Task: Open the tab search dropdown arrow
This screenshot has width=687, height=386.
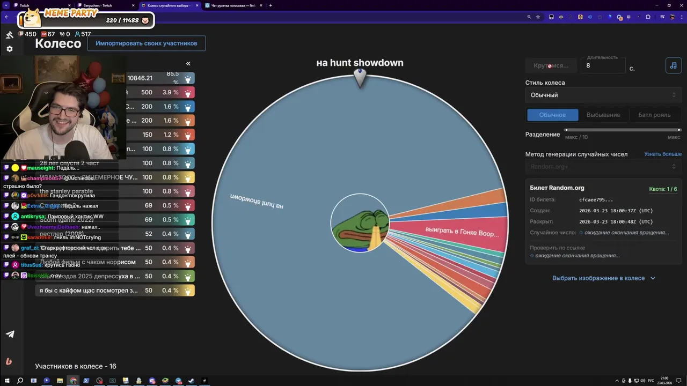Action: (6, 5)
